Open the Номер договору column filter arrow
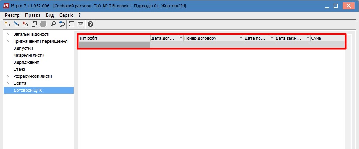Viewport: 359px width, 149px height. pyautogui.click(x=241, y=38)
